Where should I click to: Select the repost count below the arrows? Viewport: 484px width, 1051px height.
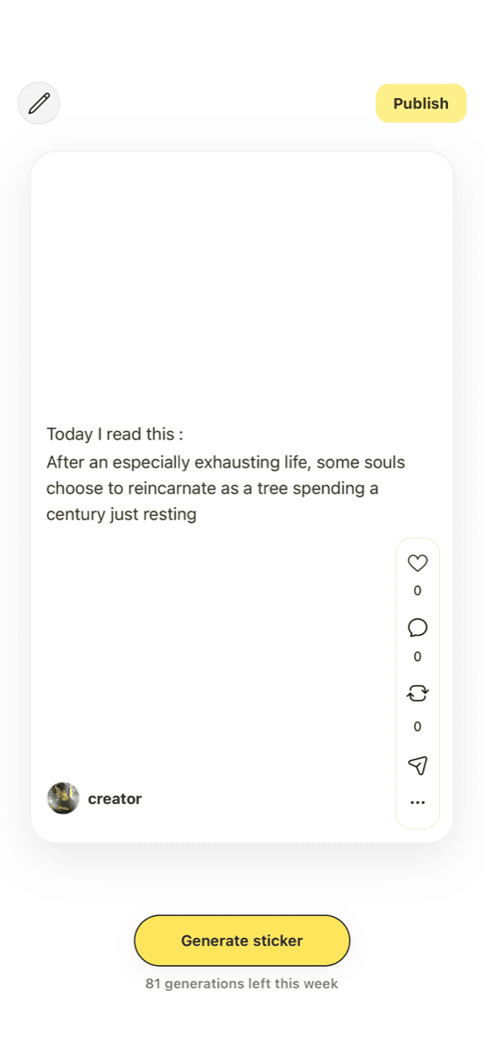click(417, 726)
